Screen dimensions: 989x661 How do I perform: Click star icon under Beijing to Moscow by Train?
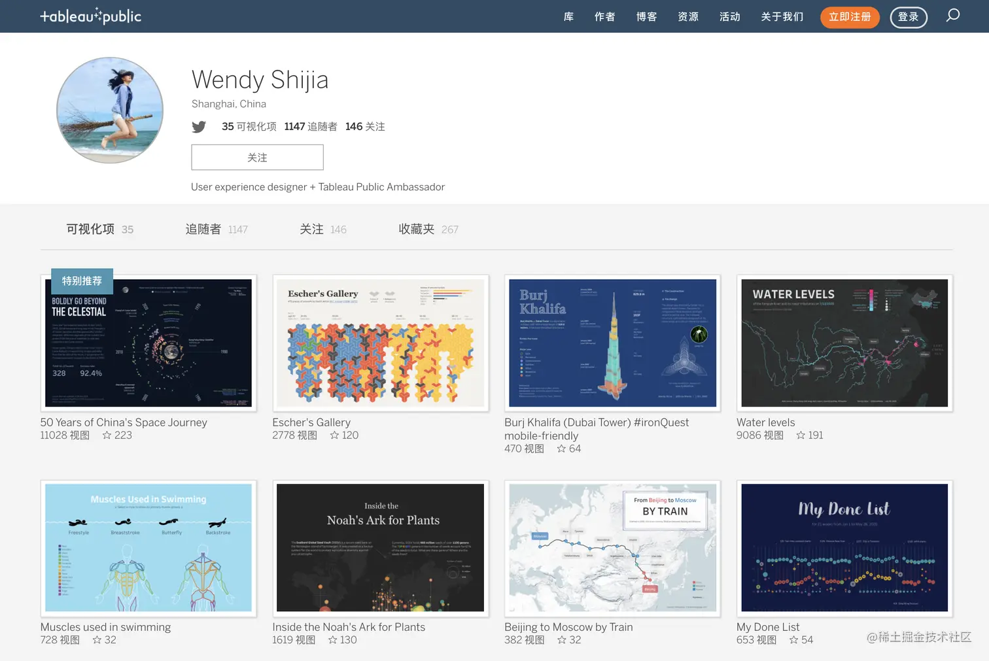[562, 640]
